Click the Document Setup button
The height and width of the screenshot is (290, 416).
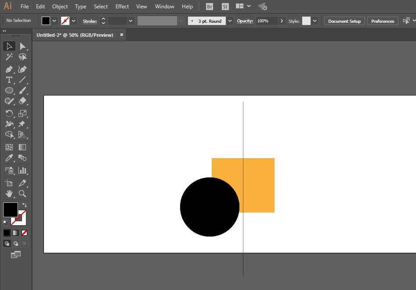[344, 21]
